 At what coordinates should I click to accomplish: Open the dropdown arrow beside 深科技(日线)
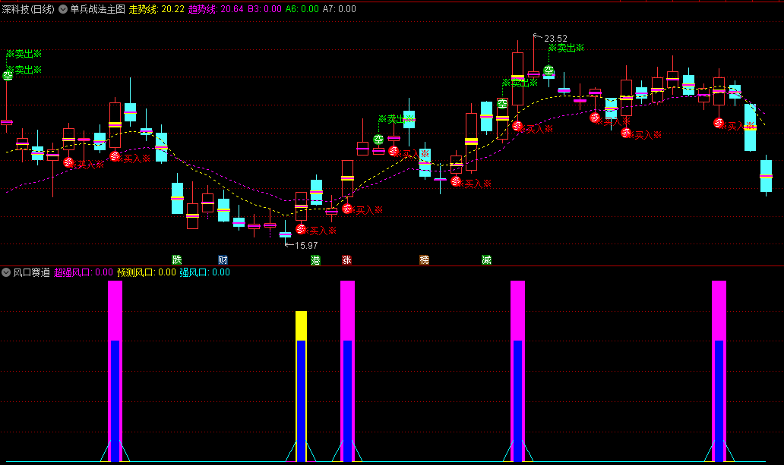63,9
